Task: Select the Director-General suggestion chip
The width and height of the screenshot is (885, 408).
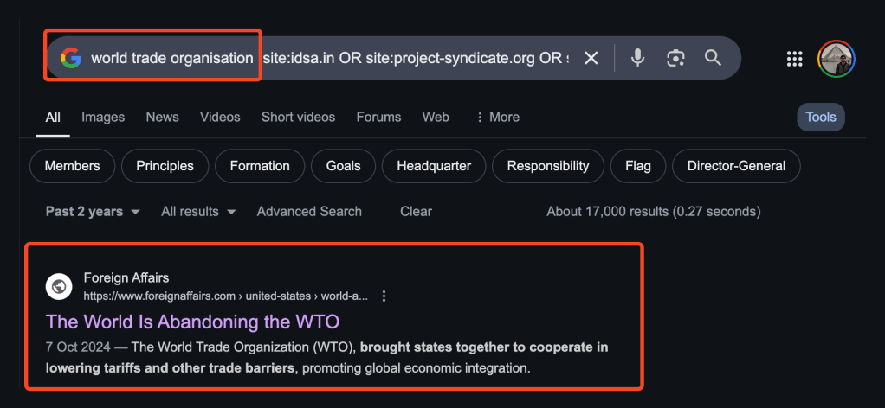Action: (736, 166)
